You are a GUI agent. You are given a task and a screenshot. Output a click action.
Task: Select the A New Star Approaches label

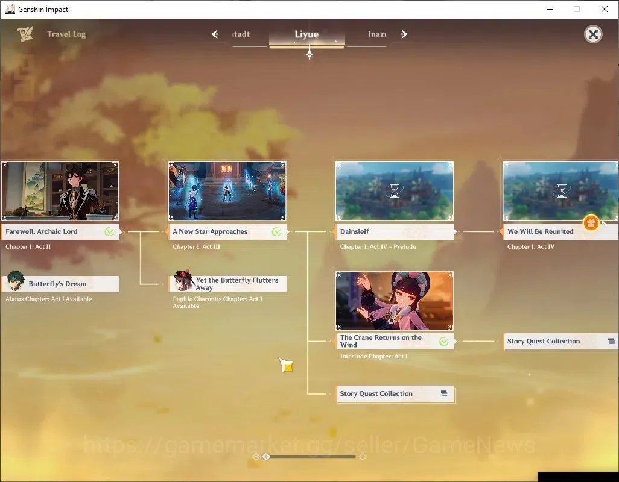227,232
